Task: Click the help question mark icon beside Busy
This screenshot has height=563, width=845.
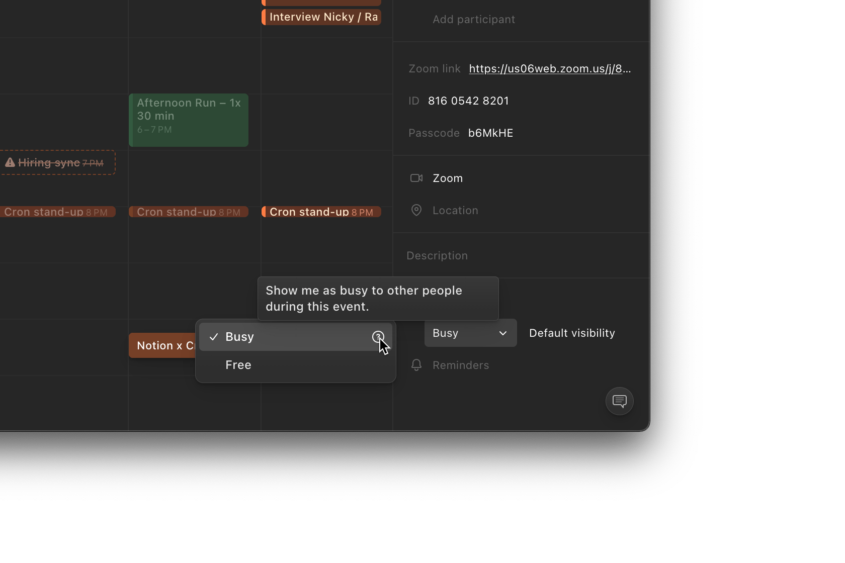Action: (378, 337)
